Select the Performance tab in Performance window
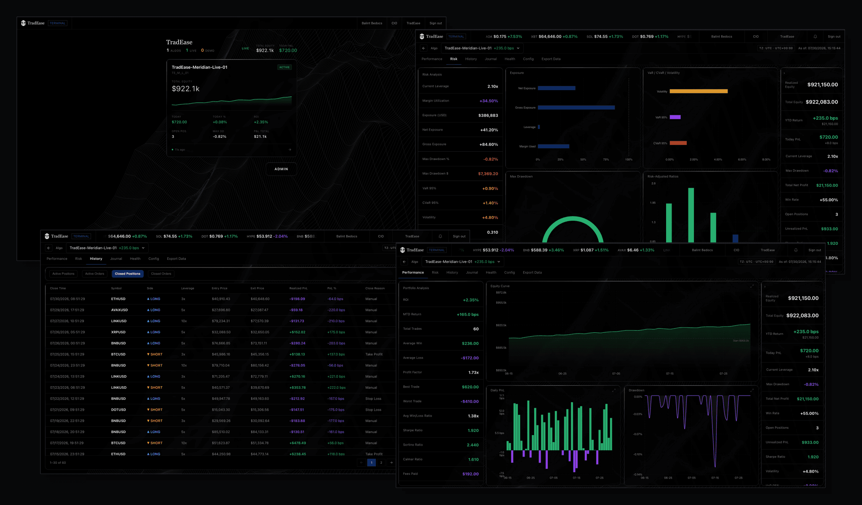The image size is (862, 505). (413, 273)
